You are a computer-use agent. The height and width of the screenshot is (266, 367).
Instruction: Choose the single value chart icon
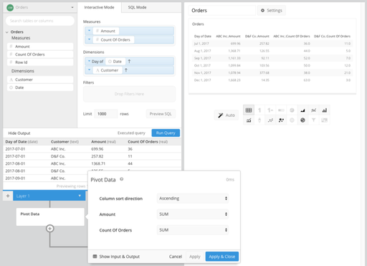[x=259, y=110]
